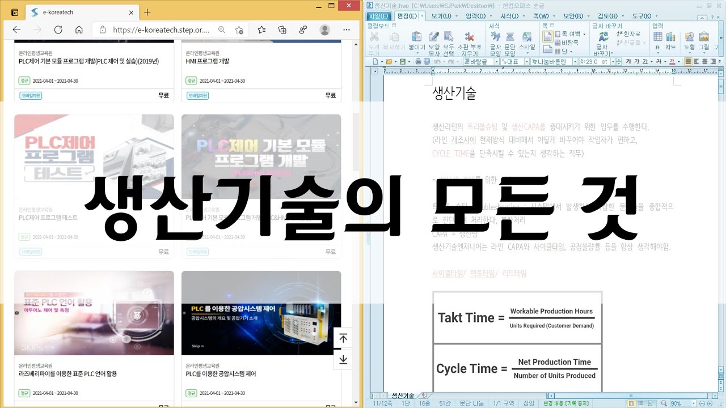The height and width of the screenshot is (408, 726).
Task: Click the 바탕쪽 master page button
Action: (x=566, y=42)
